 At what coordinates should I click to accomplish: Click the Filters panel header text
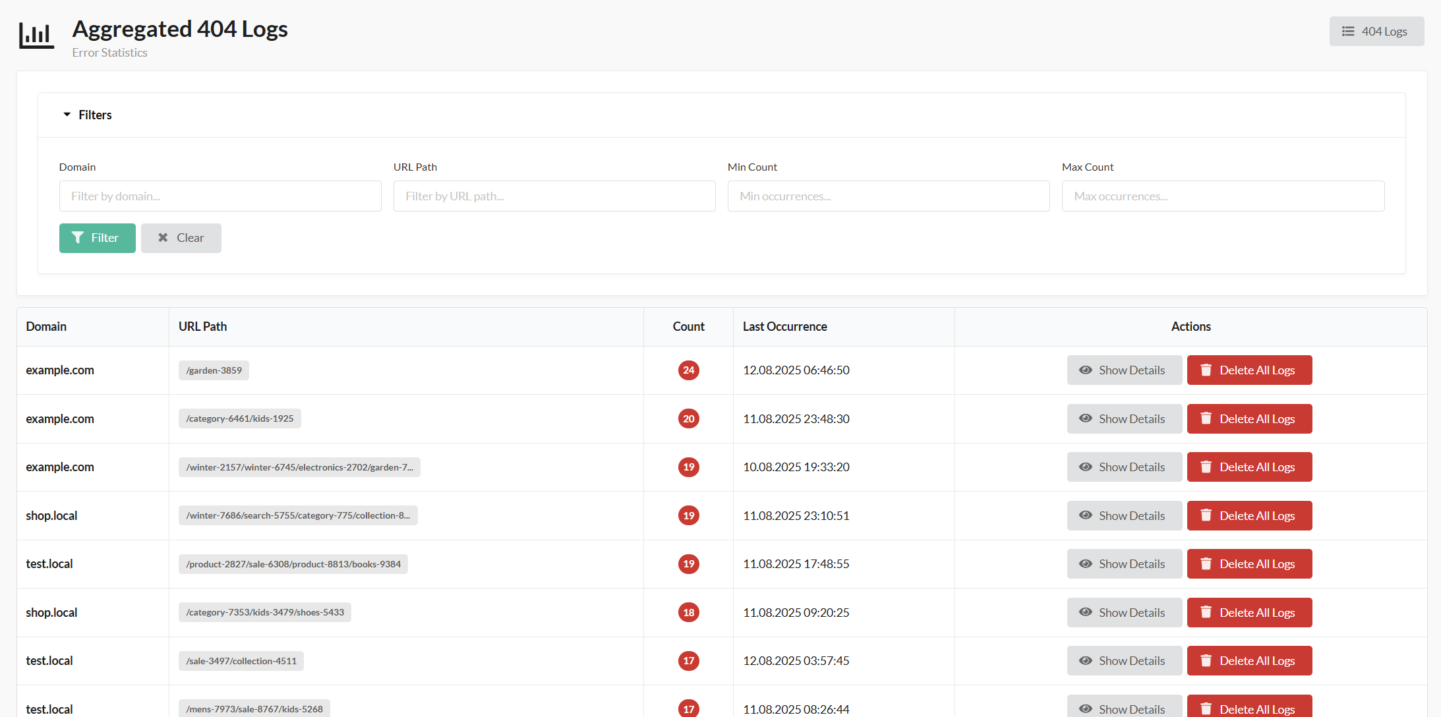click(95, 115)
